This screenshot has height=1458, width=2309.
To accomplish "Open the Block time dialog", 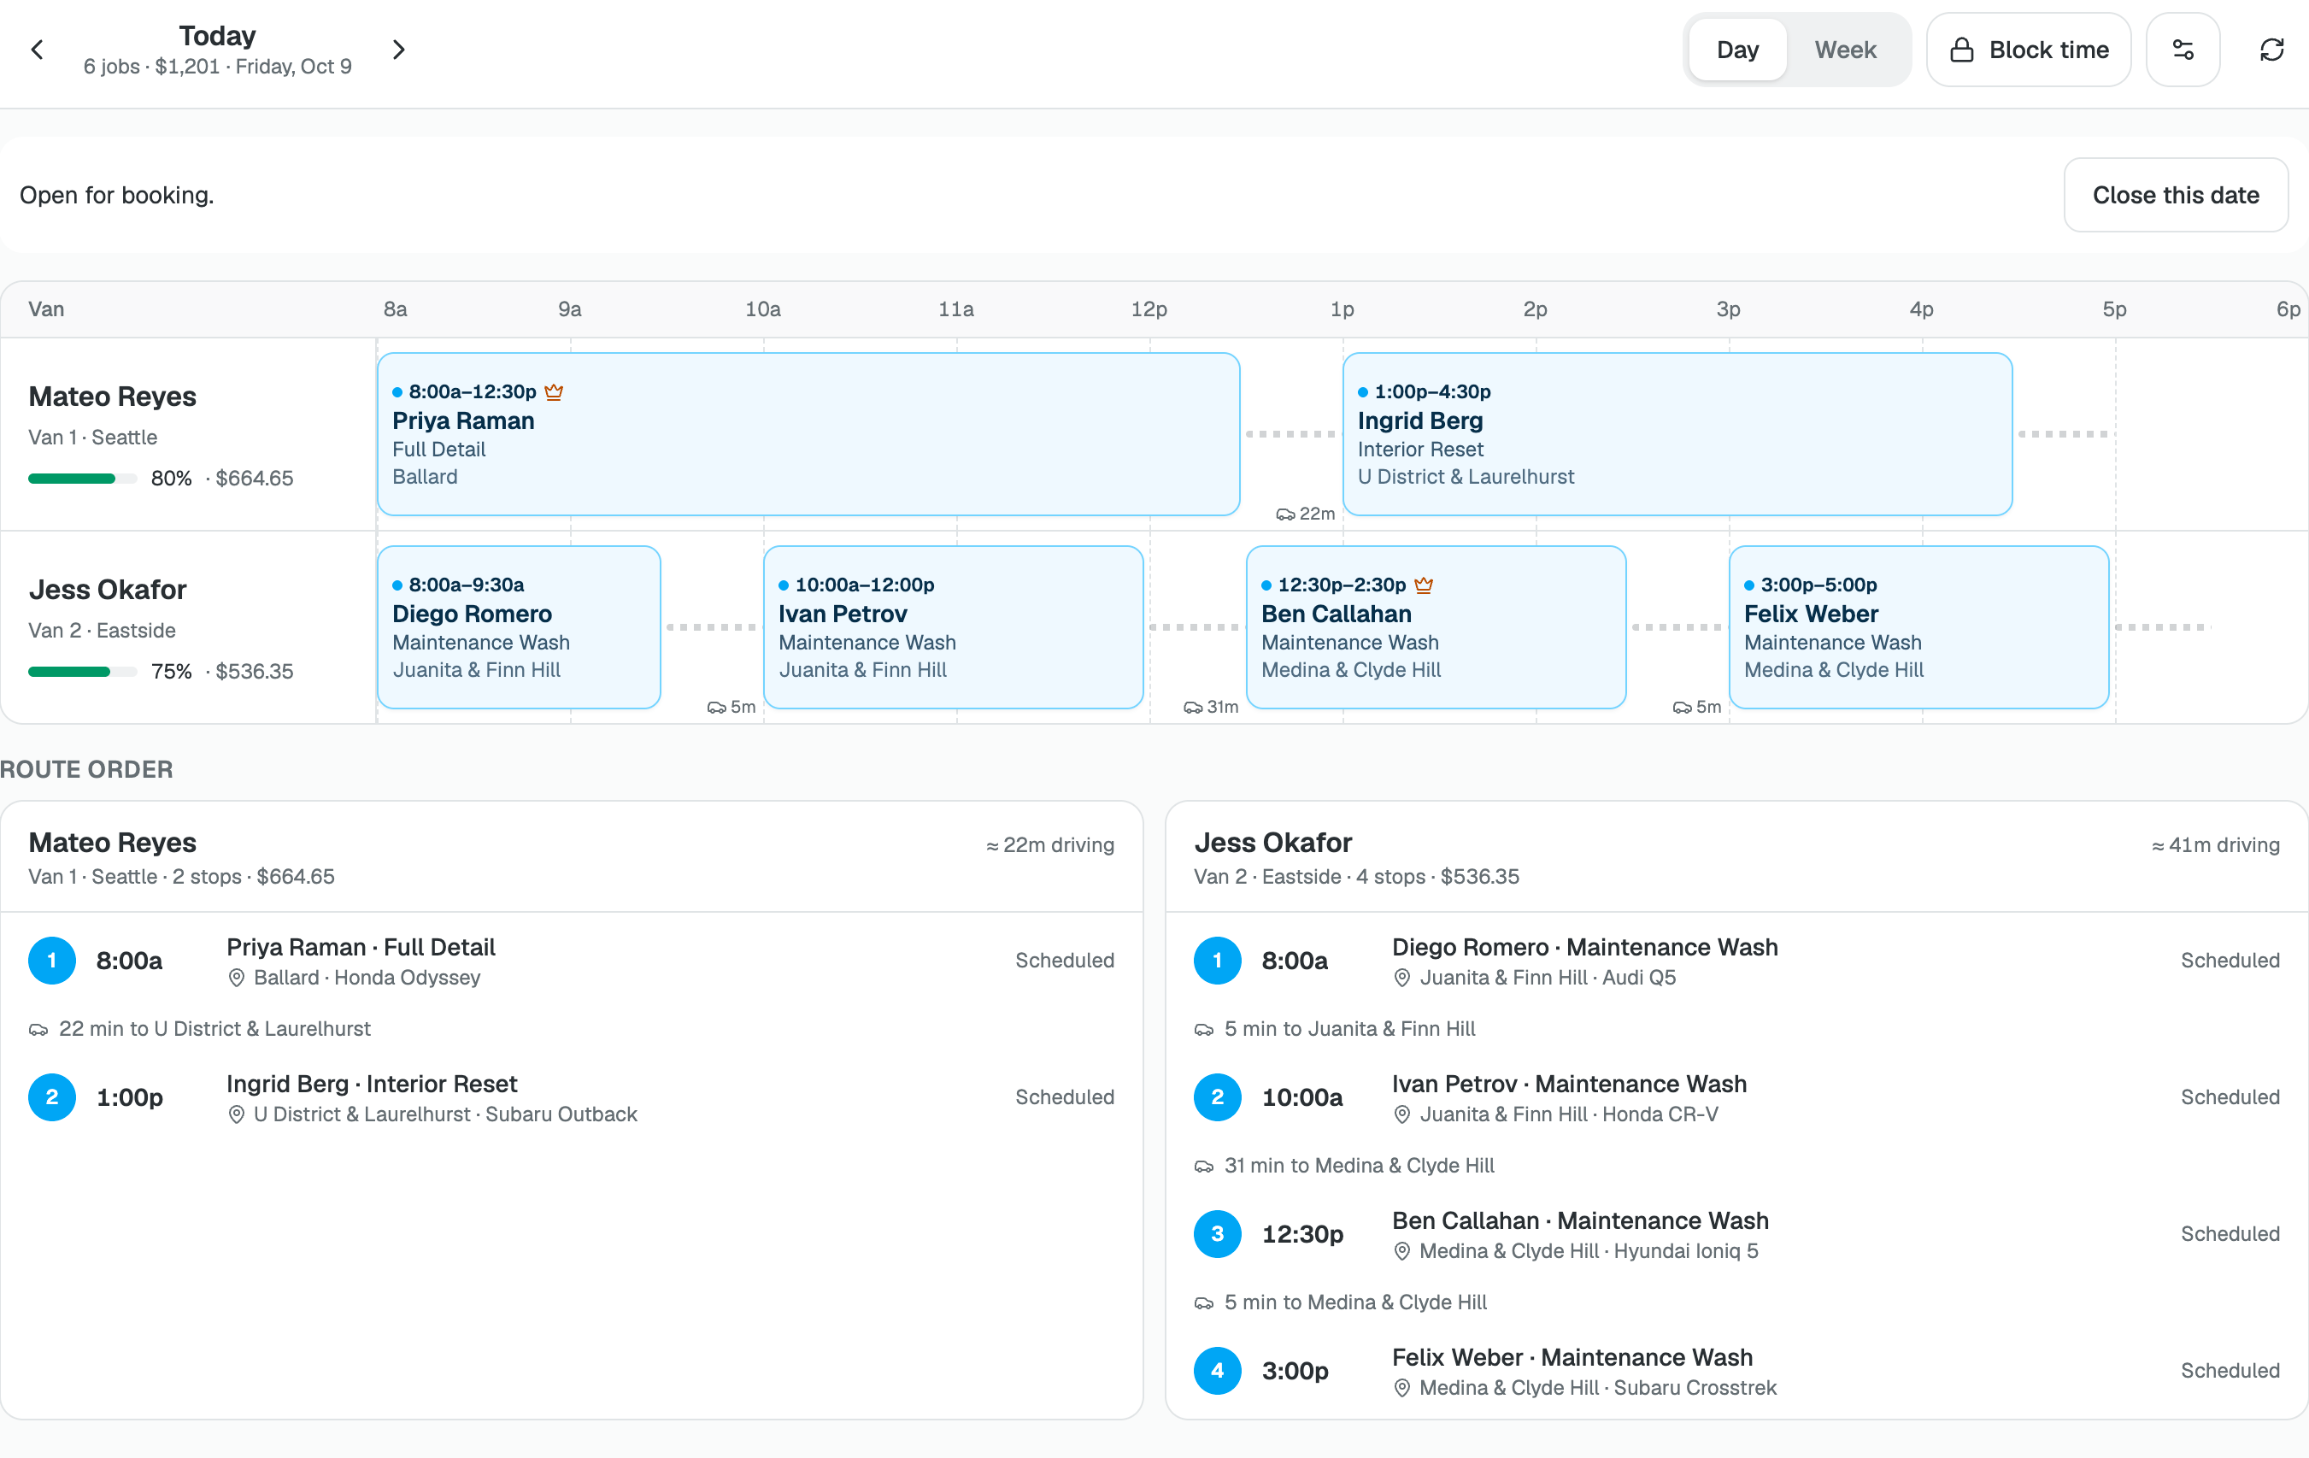I will [x=2028, y=50].
